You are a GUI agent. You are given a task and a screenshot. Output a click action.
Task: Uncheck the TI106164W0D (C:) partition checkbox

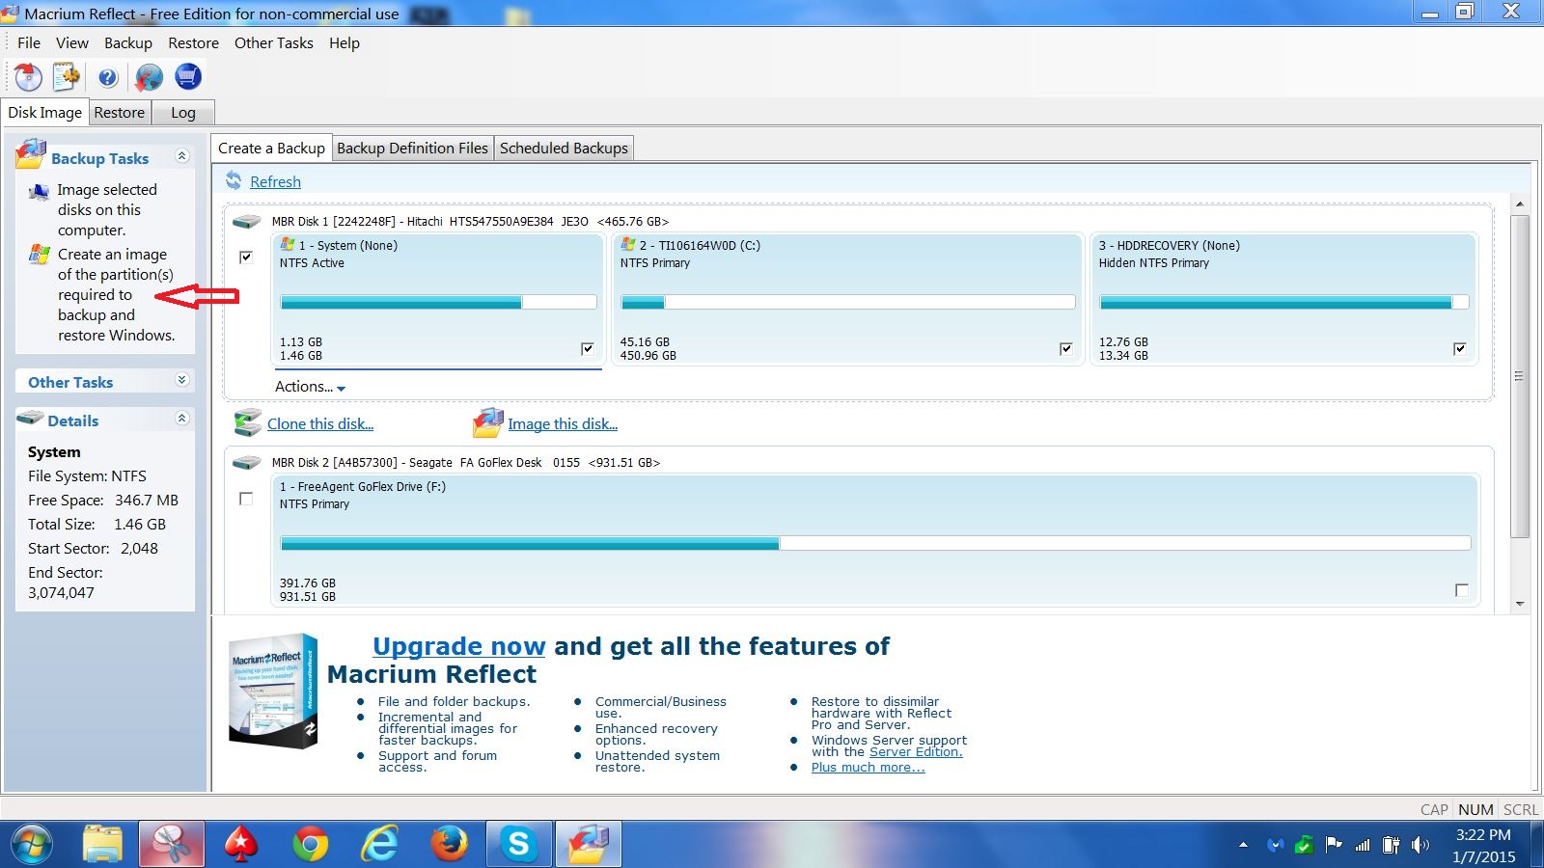(x=1066, y=348)
